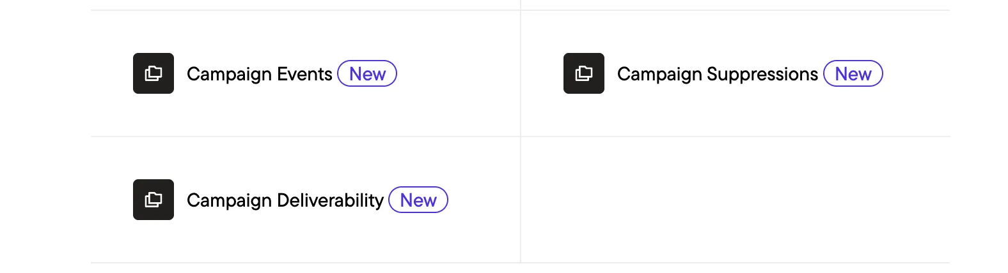Click the Campaign Events stacked-pages icon
The height and width of the screenshot is (273, 1008).
[x=154, y=73]
